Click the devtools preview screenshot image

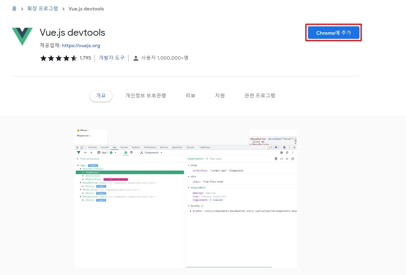185,198
